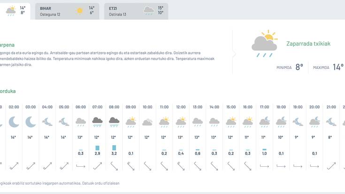The height and width of the screenshot is (194, 345).
Task: Click the sunny showers icon at 09:00
Action: pos(131,122)
